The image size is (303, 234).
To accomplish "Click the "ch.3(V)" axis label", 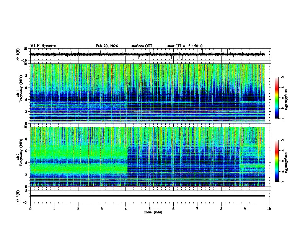I will pyautogui.click(x=18, y=197).
